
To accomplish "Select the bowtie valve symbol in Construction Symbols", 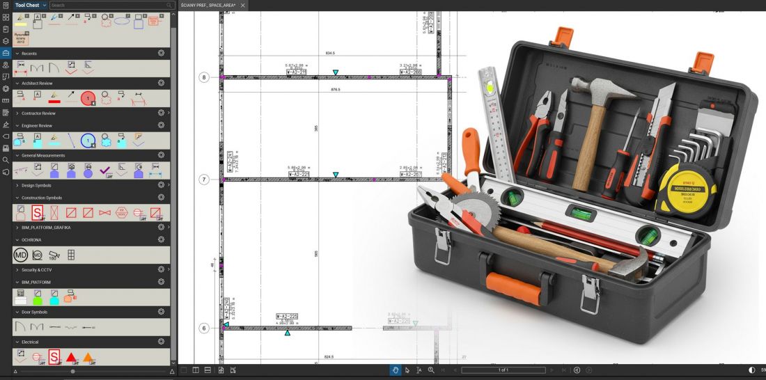I will (104, 213).
